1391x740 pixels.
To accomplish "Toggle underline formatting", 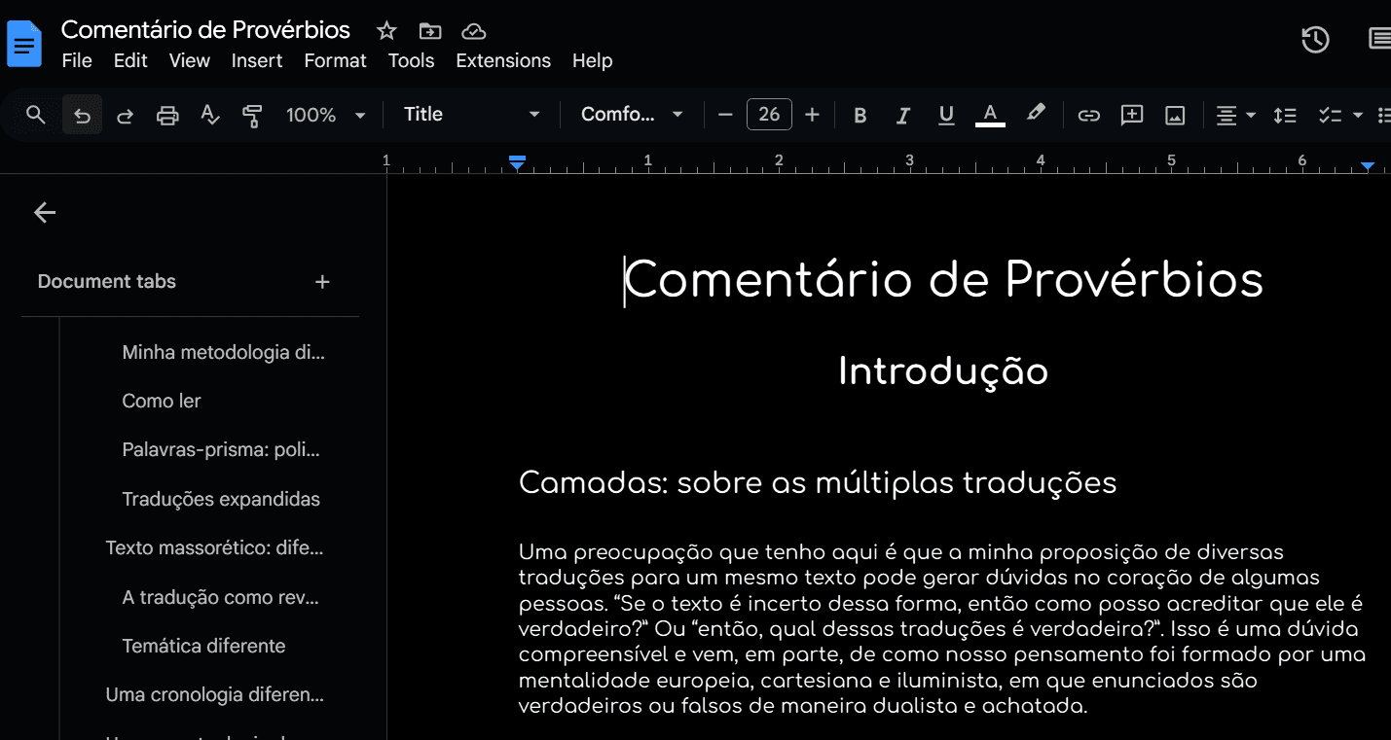I will (945, 116).
